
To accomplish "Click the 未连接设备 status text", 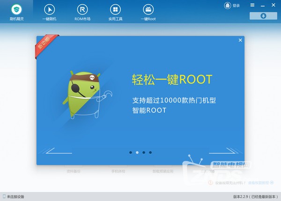I will coord(15,197).
